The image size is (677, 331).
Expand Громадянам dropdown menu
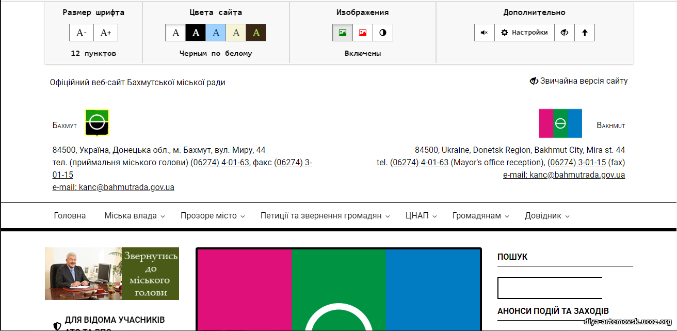click(x=481, y=216)
